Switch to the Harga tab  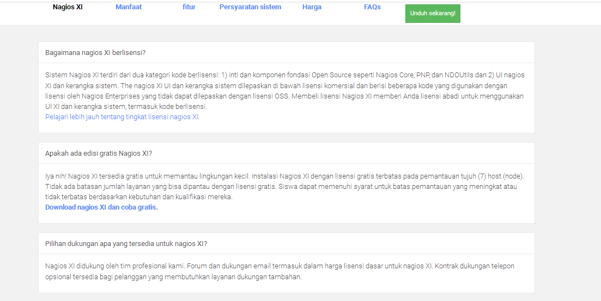coord(312,7)
